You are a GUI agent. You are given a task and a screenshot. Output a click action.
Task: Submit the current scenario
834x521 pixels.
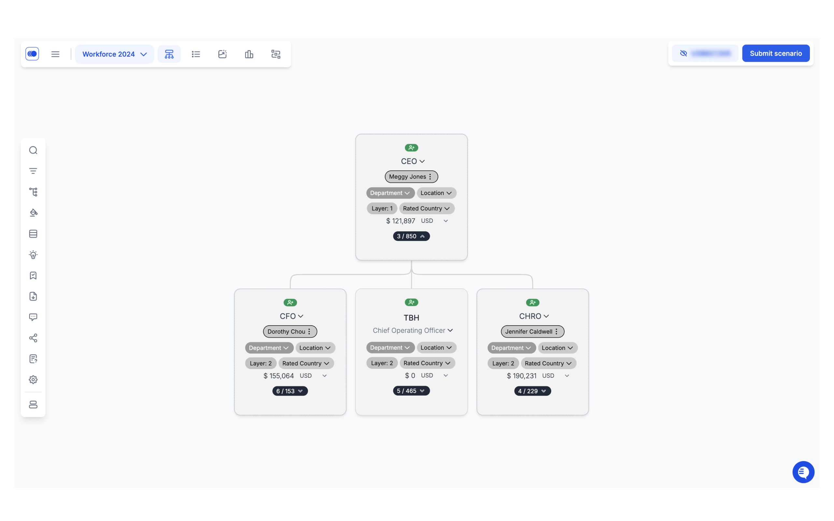[x=776, y=53]
